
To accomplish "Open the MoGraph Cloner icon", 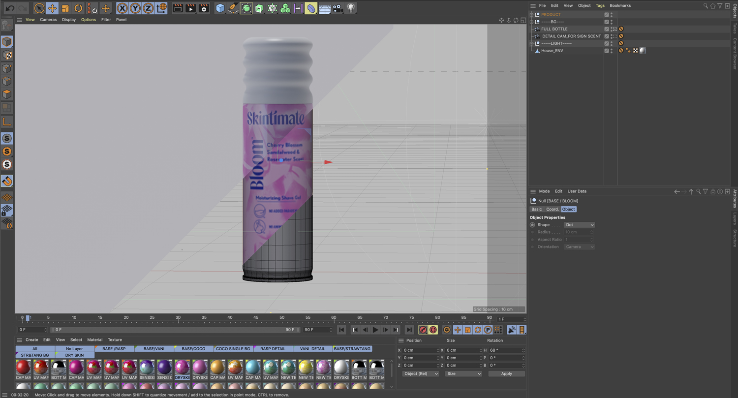I will click(x=285, y=8).
